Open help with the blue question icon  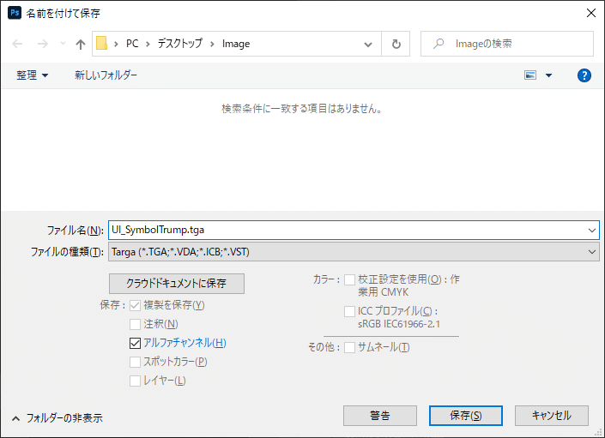584,75
